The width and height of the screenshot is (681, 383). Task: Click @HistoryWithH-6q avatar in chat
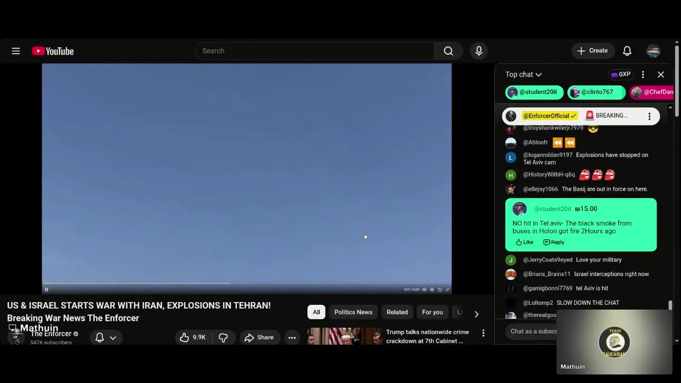pyautogui.click(x=511, y=174)
